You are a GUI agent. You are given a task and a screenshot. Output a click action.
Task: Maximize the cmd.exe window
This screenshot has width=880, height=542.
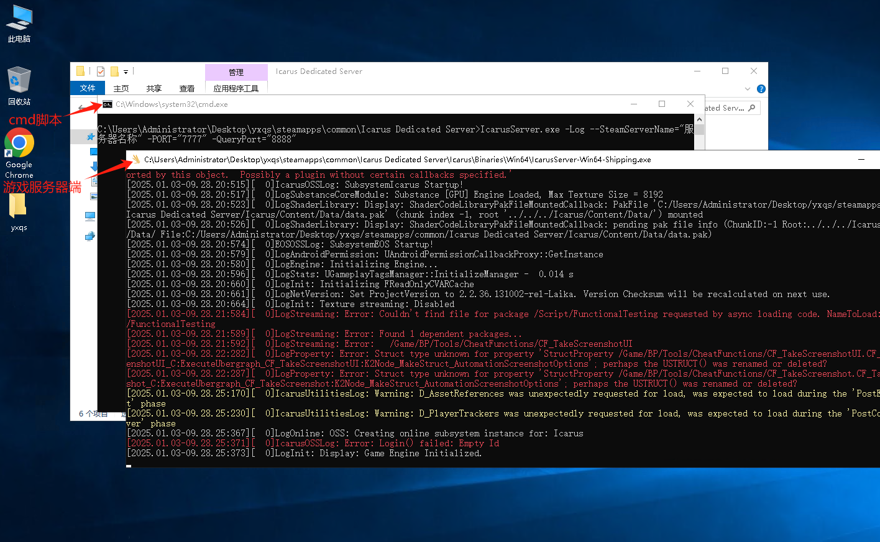(x=662, y=104)
